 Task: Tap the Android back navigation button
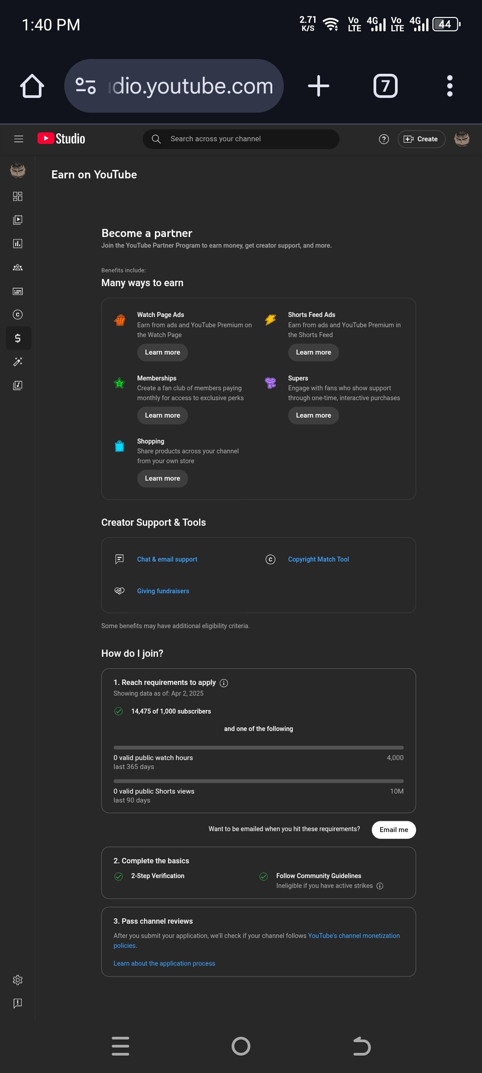pyautogui.click(x=361, y=1046)
